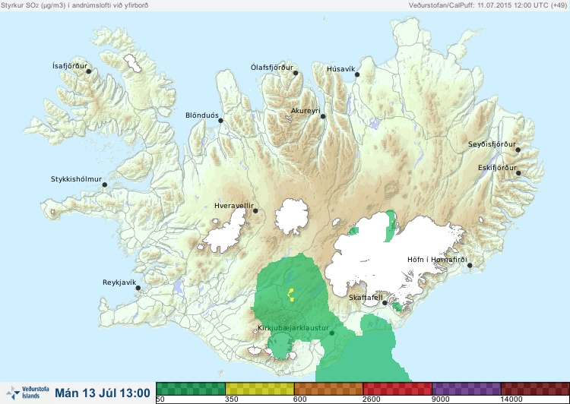Click the red 2600 legend swatch

click(x=397, y=389)
